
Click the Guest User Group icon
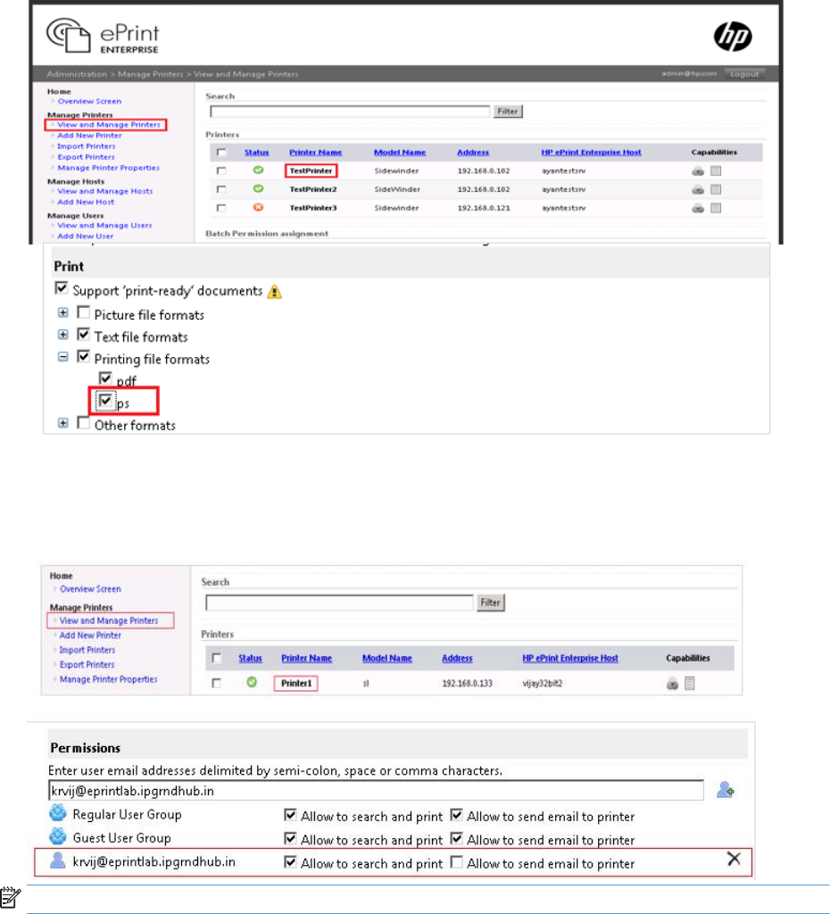point(58,836)
